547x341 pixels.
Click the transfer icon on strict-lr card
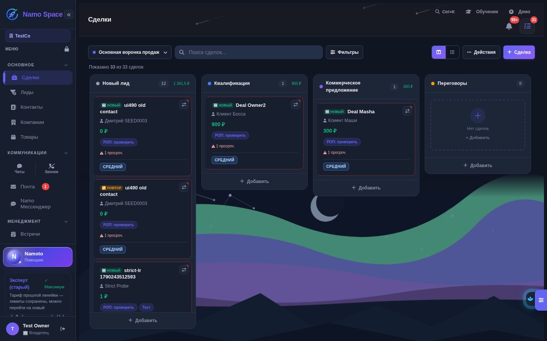point(184,270)
